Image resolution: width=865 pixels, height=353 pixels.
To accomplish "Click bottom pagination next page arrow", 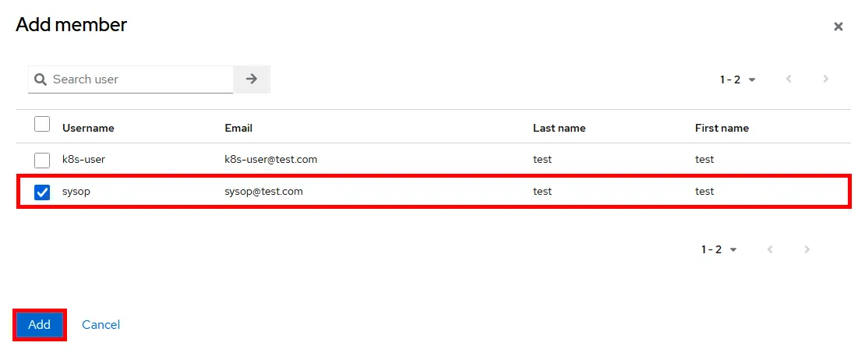I will [x=807, y=249].
